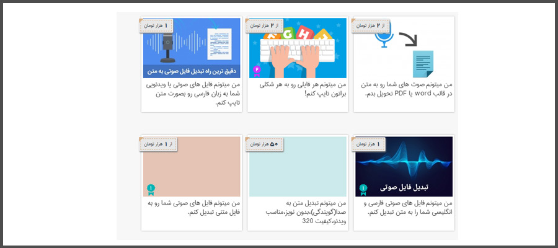Viewport: 558px width, 248px height.
Task: Click the purple level 2 badge on keyboard thumbnail
Action: click(x=257, y=71)
